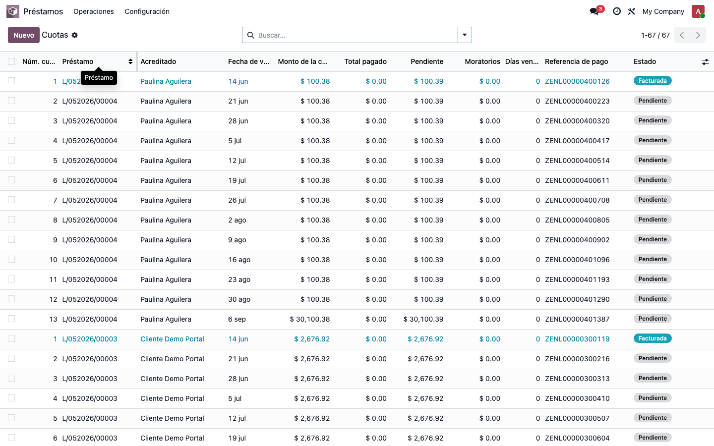Click the search input field
The height and width of the screenshot is (446, 714).
pos(356,35)
